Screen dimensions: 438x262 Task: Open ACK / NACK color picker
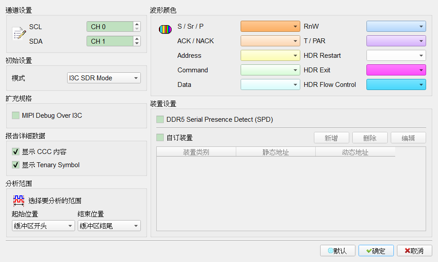270,41
